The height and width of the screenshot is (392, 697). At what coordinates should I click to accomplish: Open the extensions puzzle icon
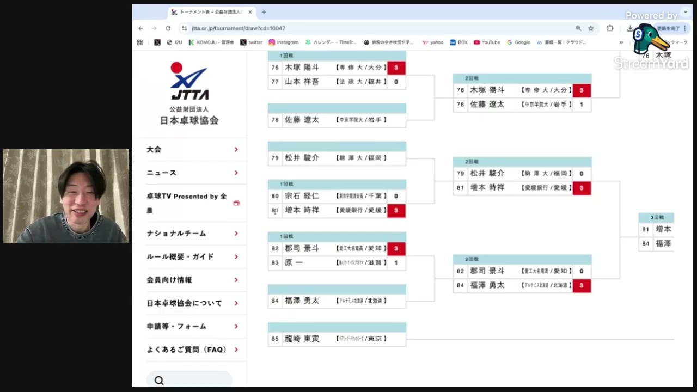[x=610, y=28]
